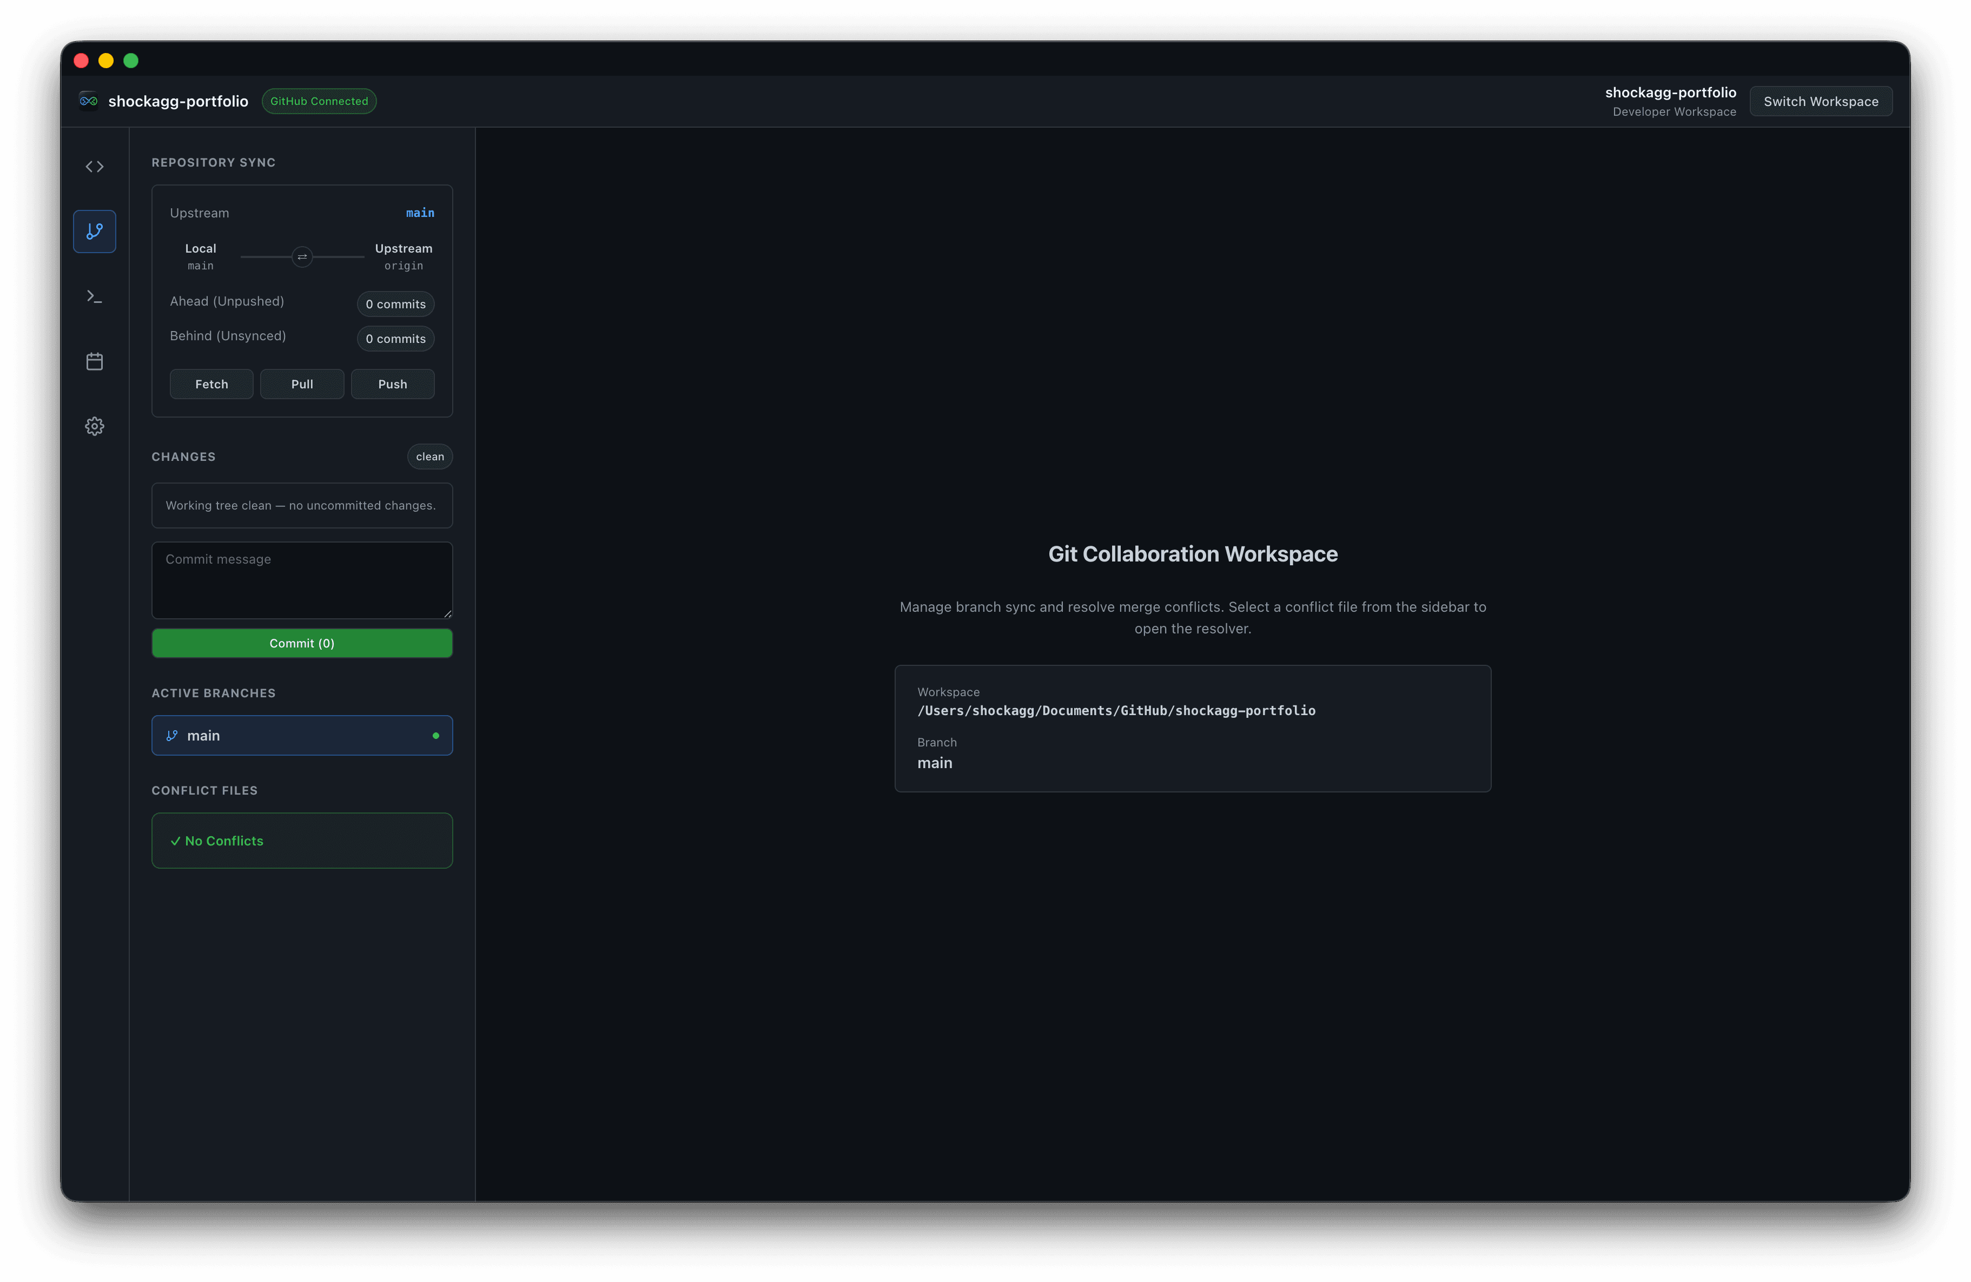Click the REPOSITORY SYNC section header
The height and width of the screenshot is (1282, 1971).
point(214,162)
